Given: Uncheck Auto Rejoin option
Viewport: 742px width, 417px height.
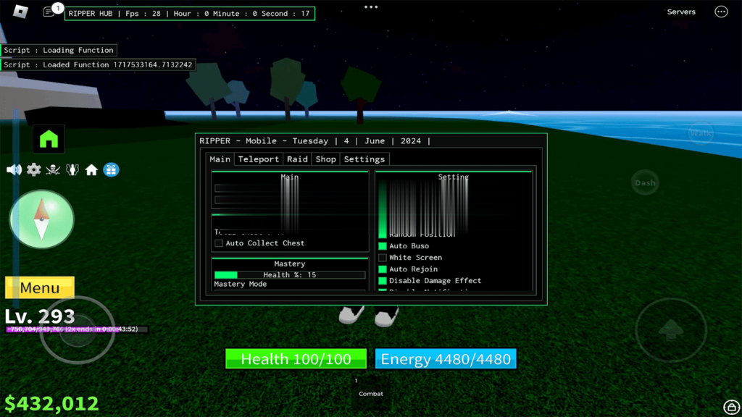Looking at the screenshot, I should point(383,269).
